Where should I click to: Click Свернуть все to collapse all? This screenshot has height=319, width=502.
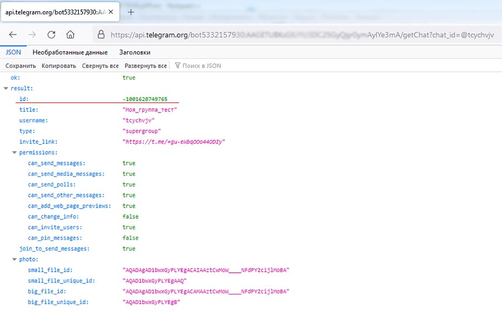[100, 66]
